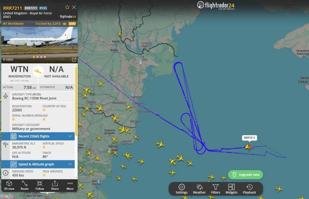Show the flight Route
309x199 pixels.
coord(25,185)
